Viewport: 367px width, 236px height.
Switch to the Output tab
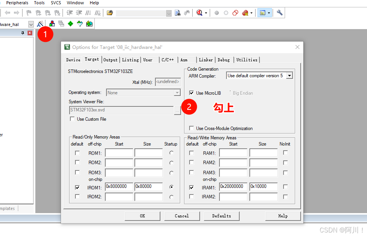110,60
